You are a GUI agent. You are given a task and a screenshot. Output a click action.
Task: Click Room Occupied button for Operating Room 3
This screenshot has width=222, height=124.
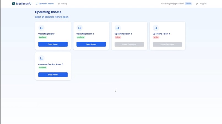point(129,44)
